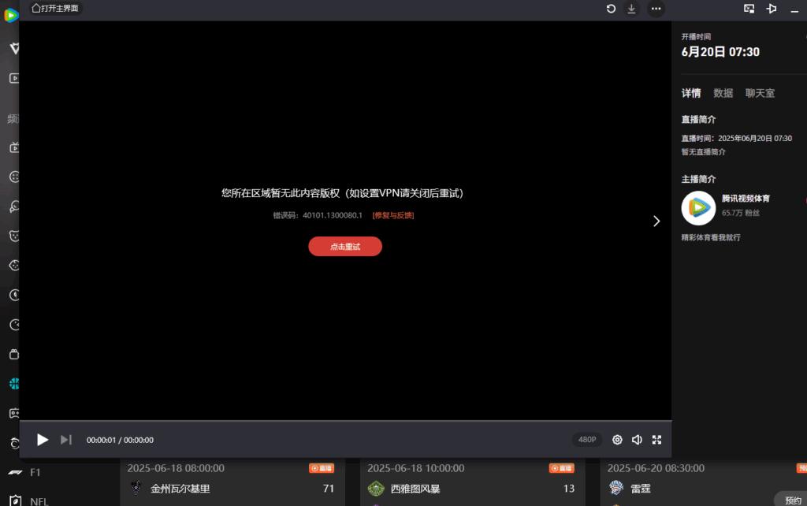Open the player settings gear

pos(617,440)
